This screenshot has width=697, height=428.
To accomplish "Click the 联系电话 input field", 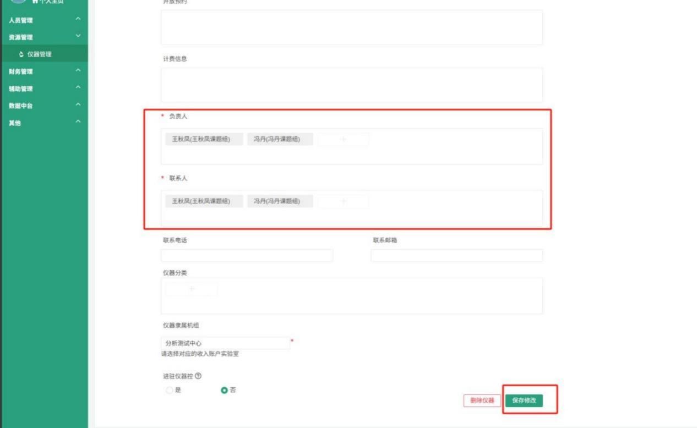I will (247, 255).
